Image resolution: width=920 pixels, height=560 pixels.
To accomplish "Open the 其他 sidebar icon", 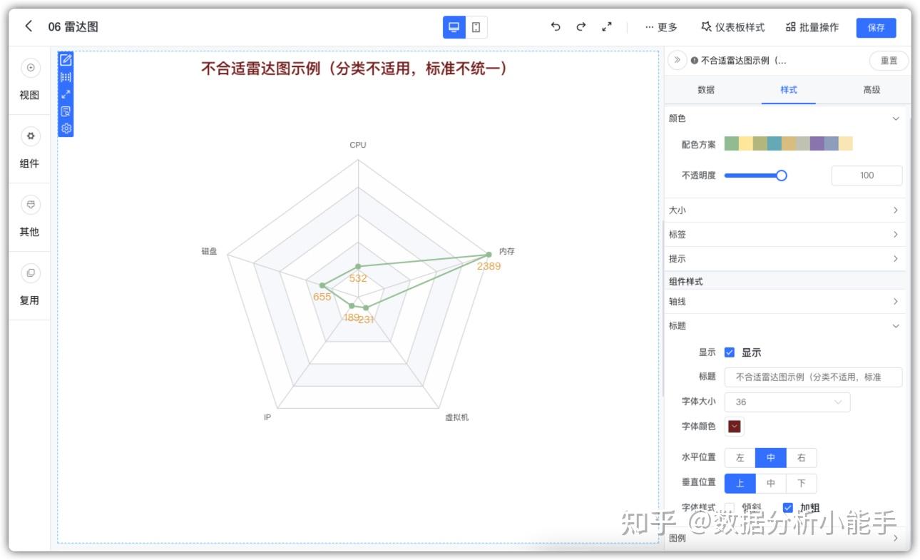I will (30, 205).
